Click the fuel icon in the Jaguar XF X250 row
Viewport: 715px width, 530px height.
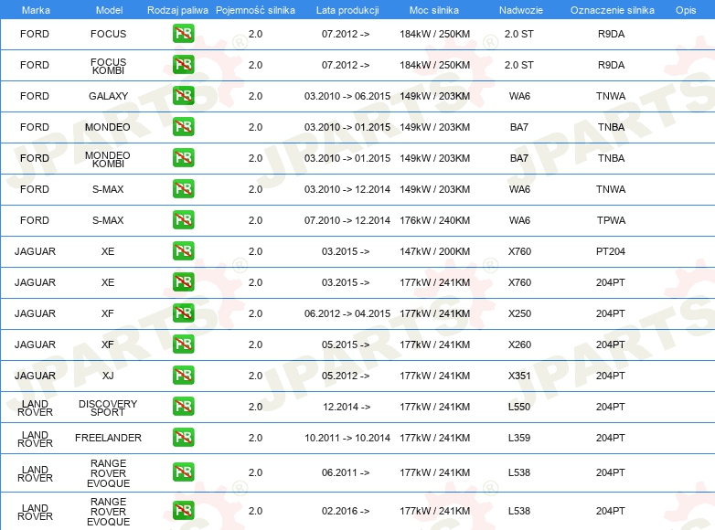[183, 313]
